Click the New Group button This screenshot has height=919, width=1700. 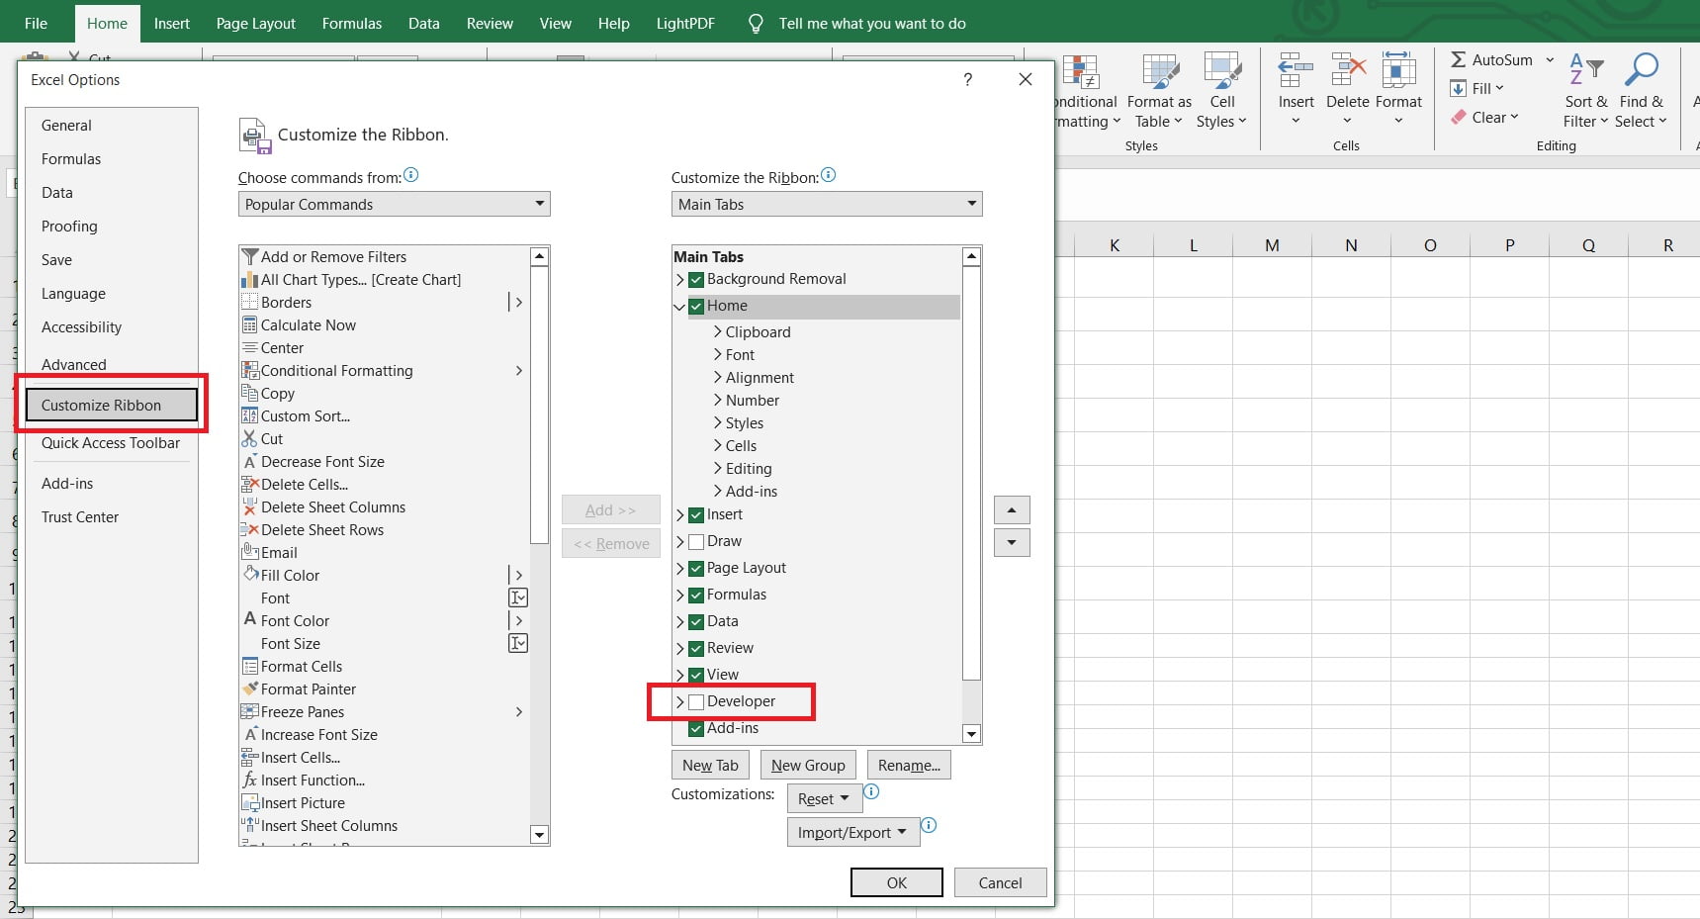[x=808, y=765]
